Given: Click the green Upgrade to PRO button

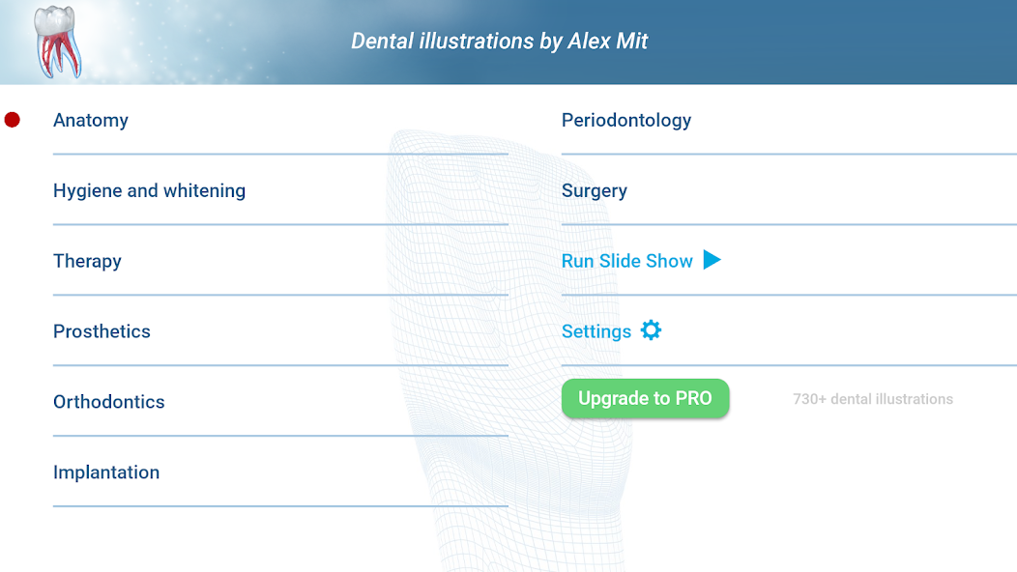Looking at the screenshot, I should (x=646, y=398).
